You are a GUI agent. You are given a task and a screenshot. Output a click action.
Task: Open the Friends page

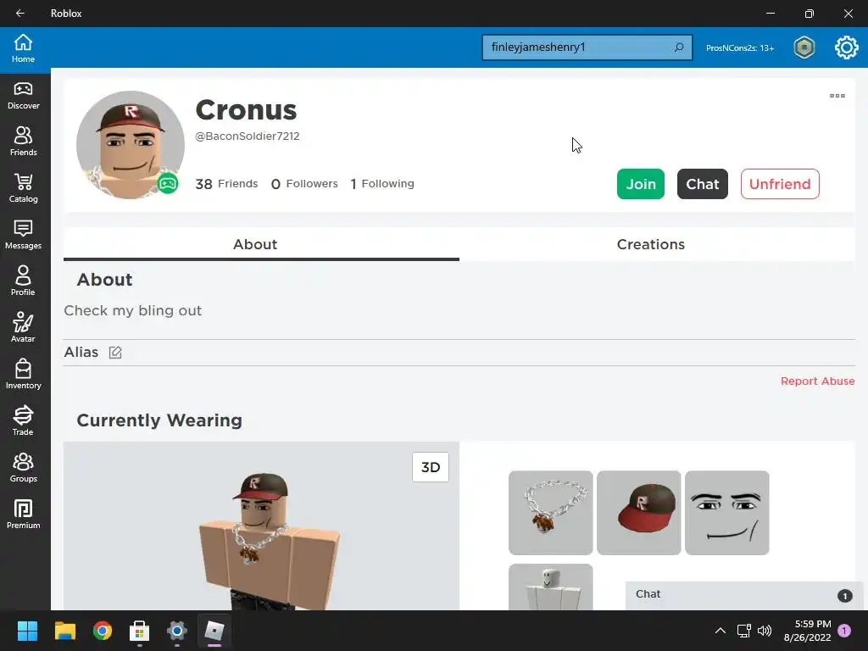[23, 142]
